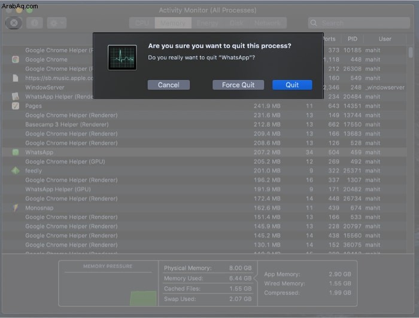Click the stop process toolbar icon
Screen dimensions: 419x318
14,23
